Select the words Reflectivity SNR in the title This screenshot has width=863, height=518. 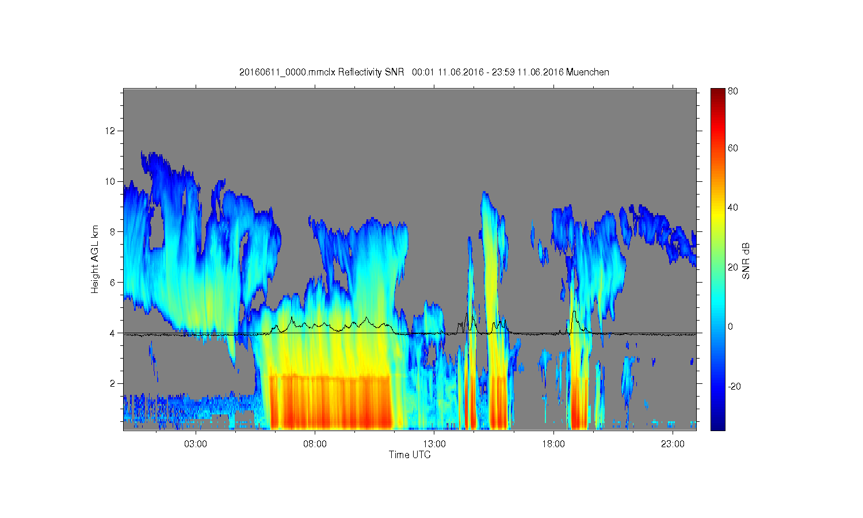coord(371,72)
